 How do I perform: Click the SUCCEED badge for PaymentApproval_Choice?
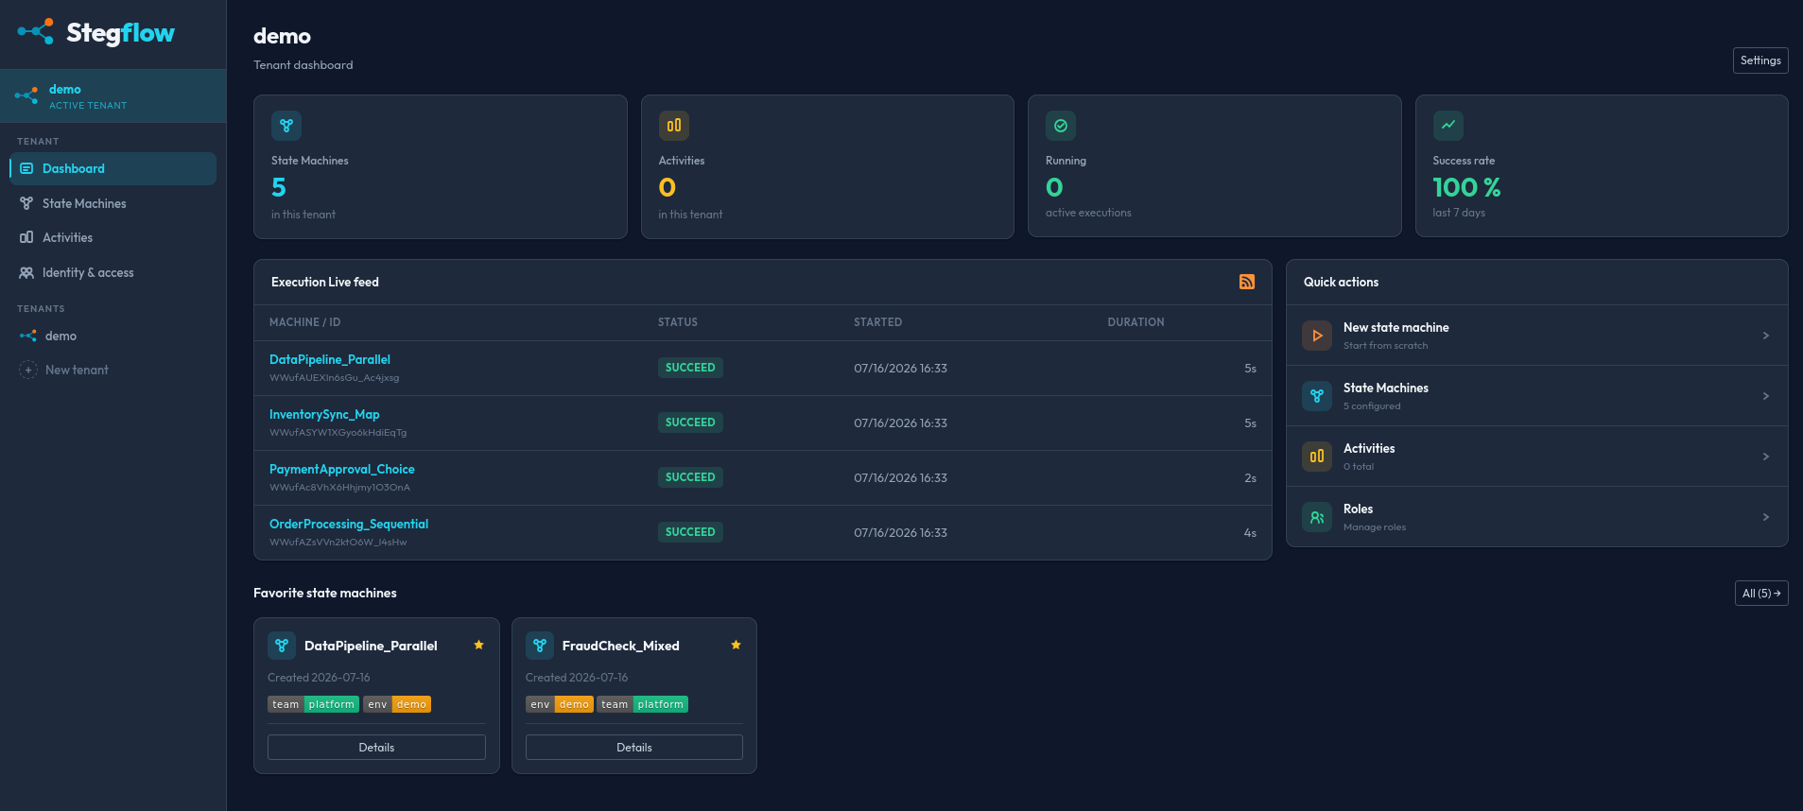[690, 477]
